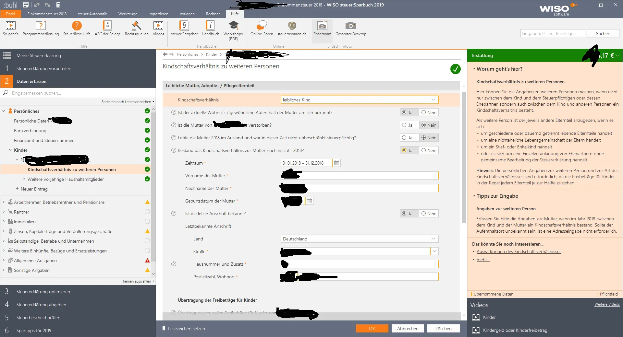The image size is (623, 337).
Task: Click the Eingabemasken suchen search field
Action: point(78,93)
